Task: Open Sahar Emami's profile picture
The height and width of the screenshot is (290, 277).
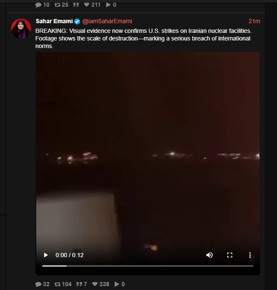Action: point(21,29)
